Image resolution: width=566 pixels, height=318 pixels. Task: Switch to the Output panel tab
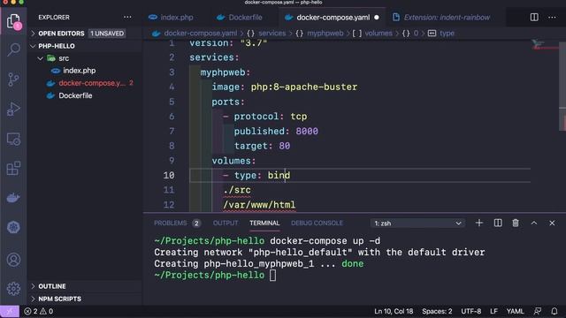226,223
